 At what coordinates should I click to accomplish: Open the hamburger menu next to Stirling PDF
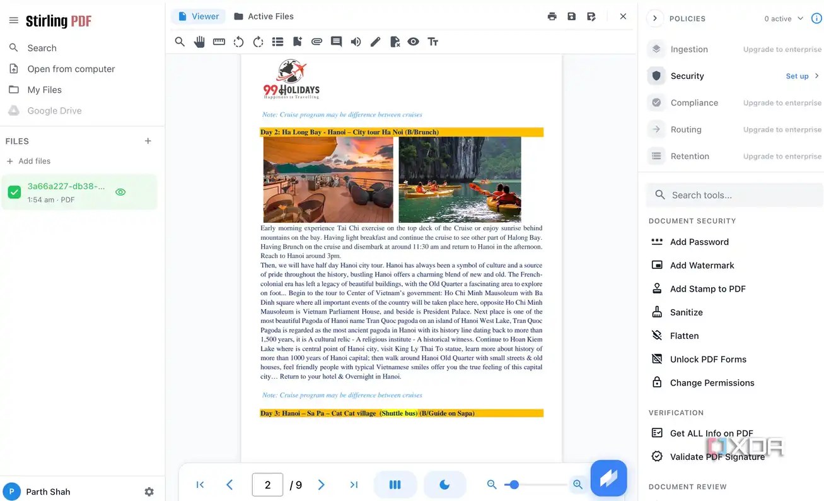point(13,21)
